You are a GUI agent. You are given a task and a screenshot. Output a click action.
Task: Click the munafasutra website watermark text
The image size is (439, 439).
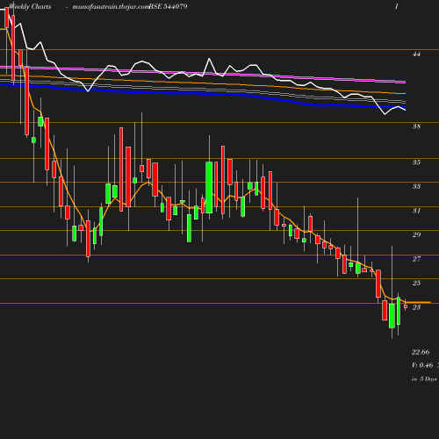click(111, 6)
